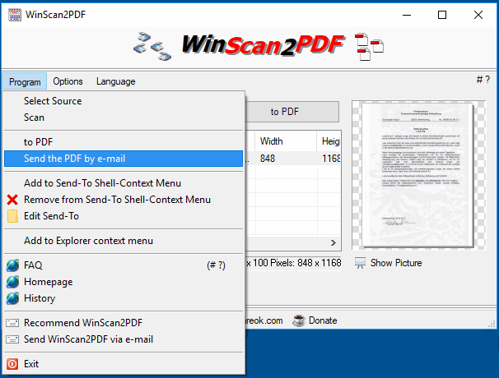Click the Heig column header
This screenshot has height=378, width=499.
click(x=329, y=141)
